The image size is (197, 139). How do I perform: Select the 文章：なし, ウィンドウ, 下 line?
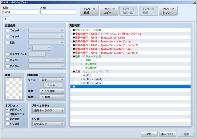[131, 71]
